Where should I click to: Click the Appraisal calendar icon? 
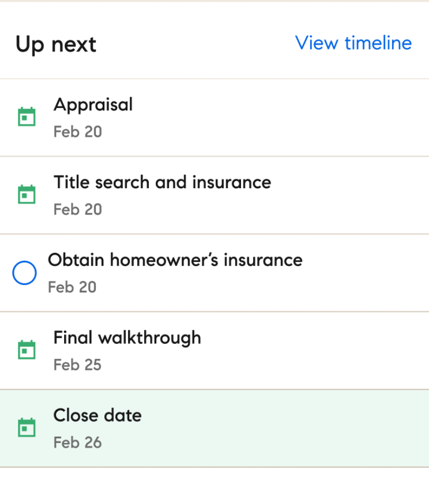(27, 117)
